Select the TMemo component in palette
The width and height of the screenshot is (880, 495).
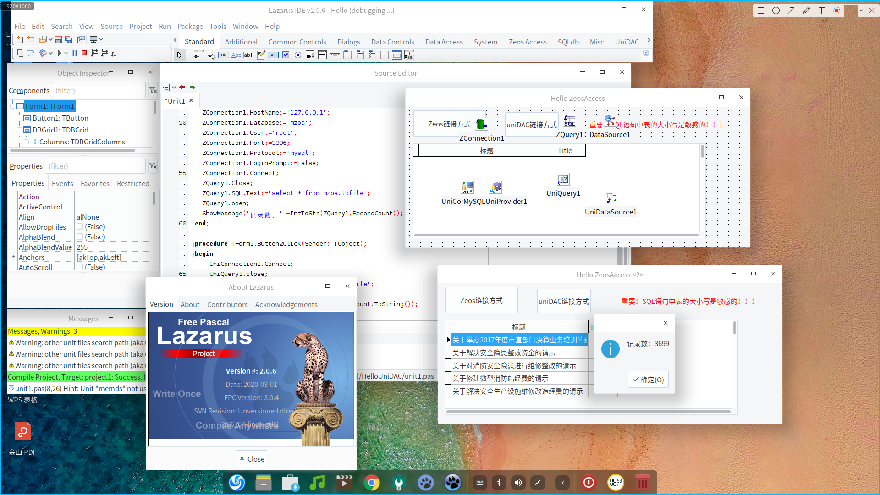tap(261, 55)
